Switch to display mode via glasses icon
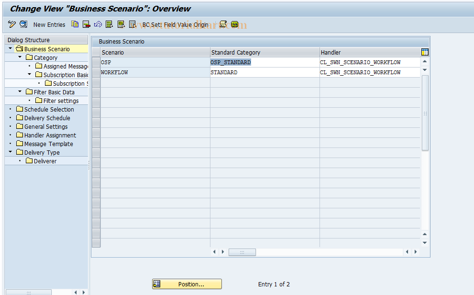 [x=22, y=24]
